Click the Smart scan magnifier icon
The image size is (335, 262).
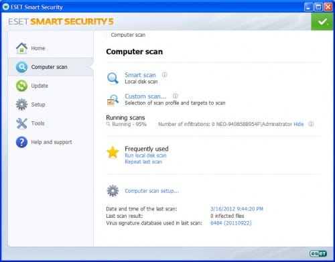point(113,78)
